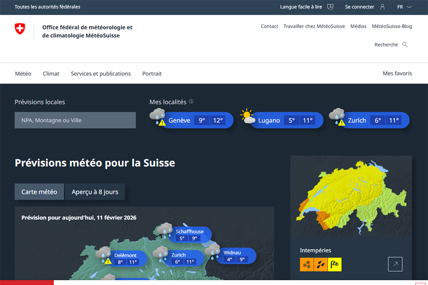The width and height of the screenshot is (428, 285).
Task: Open the hazard map arrow button
Action: click(395, 264)
